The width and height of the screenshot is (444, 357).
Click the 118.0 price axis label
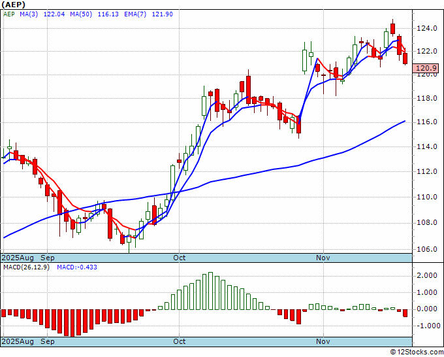click(427, 98)
